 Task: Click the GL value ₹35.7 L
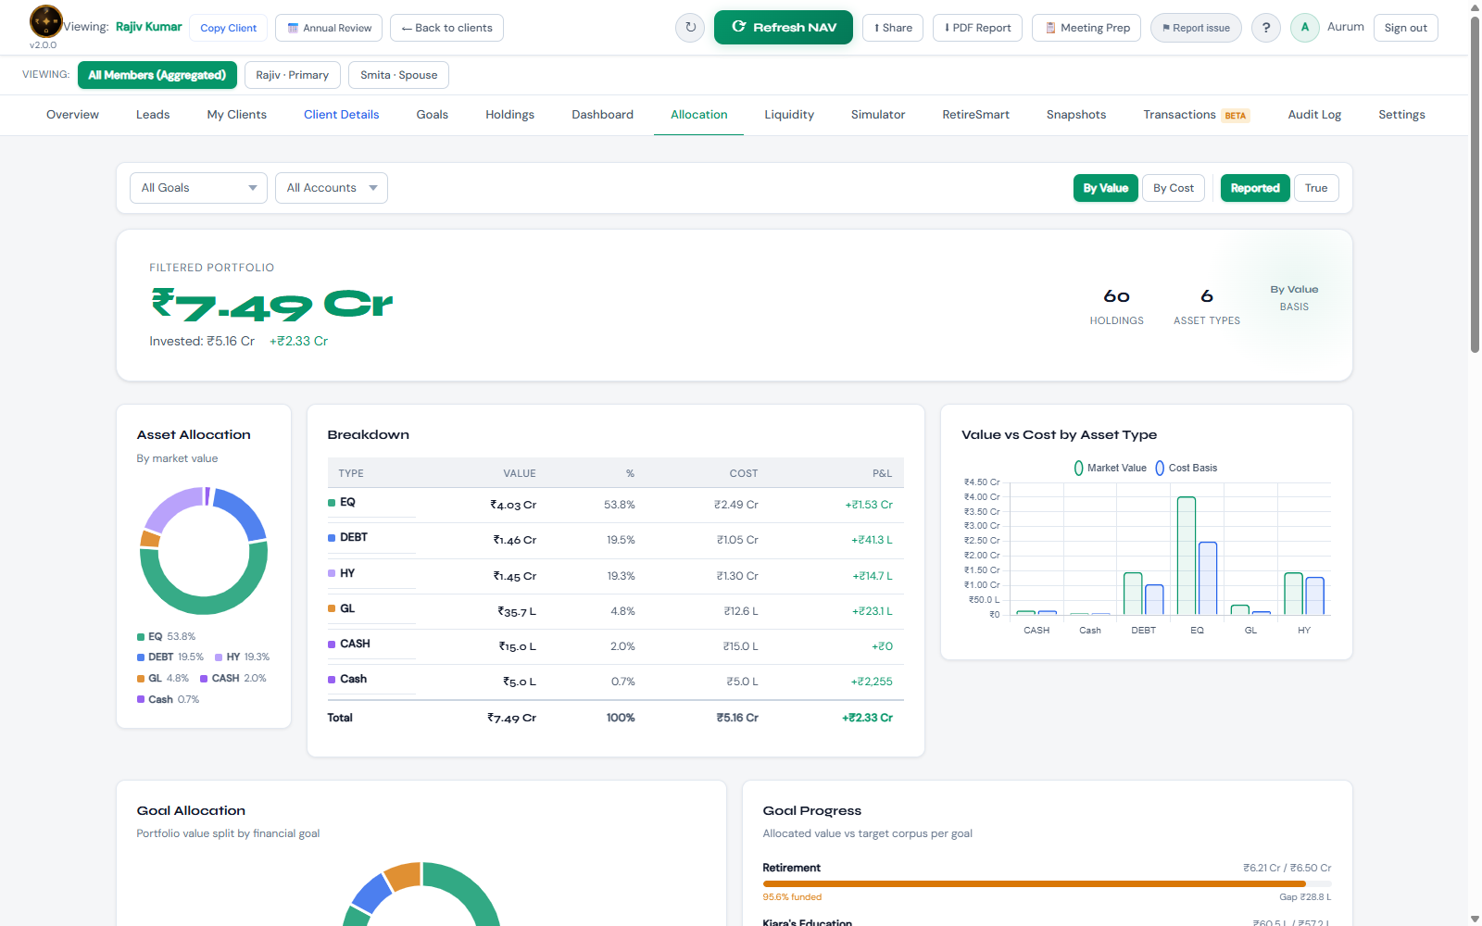(517, 611)
